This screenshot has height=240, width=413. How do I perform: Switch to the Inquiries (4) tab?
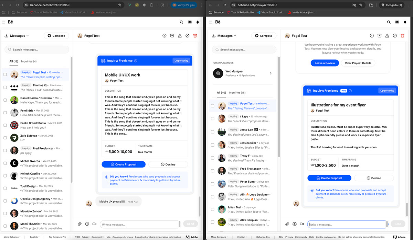[29, 61]
